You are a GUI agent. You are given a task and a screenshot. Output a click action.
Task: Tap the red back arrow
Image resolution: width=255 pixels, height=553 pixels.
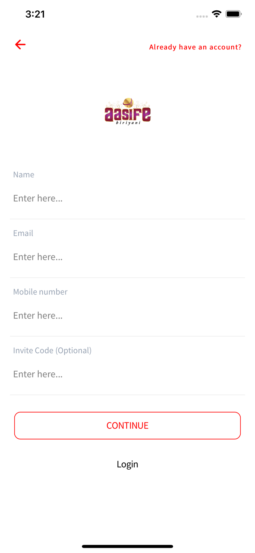[20, 45]
